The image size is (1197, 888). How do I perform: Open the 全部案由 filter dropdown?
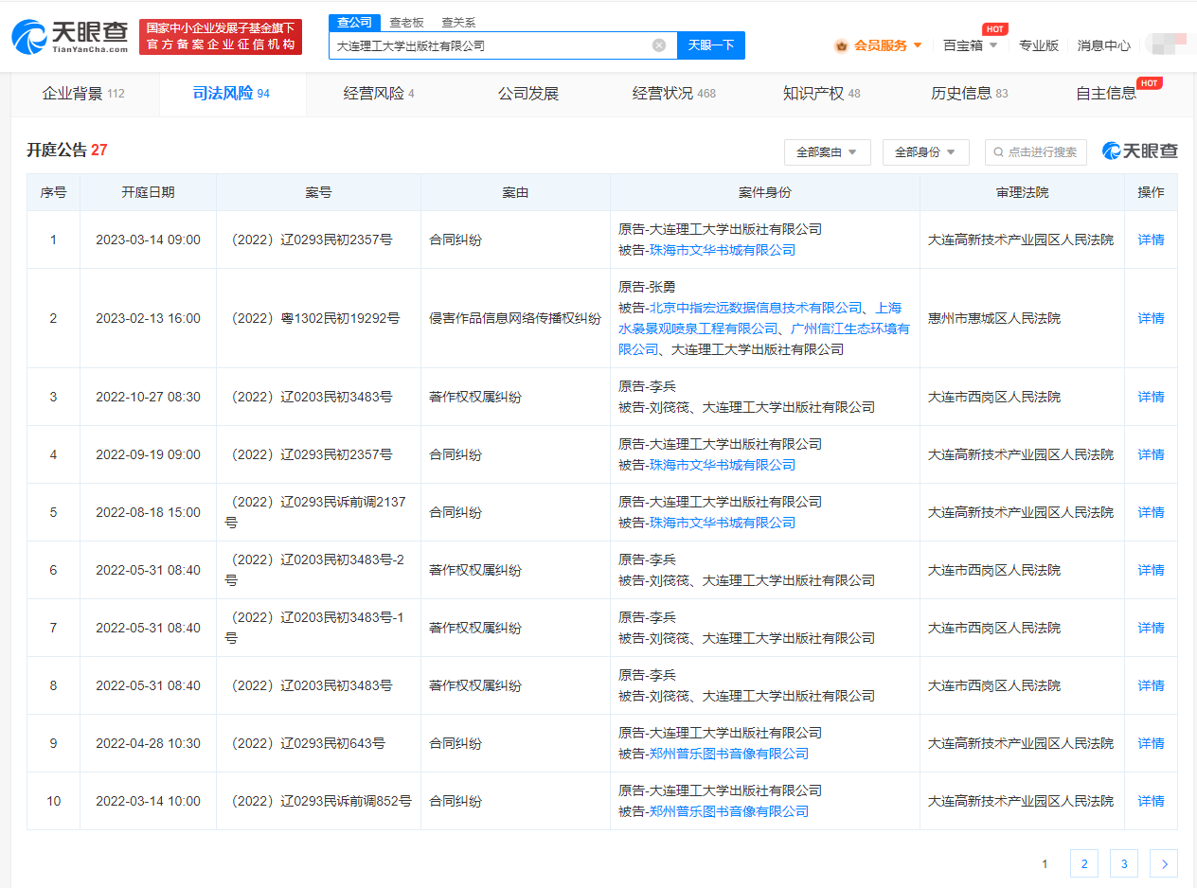pos(827,151)
